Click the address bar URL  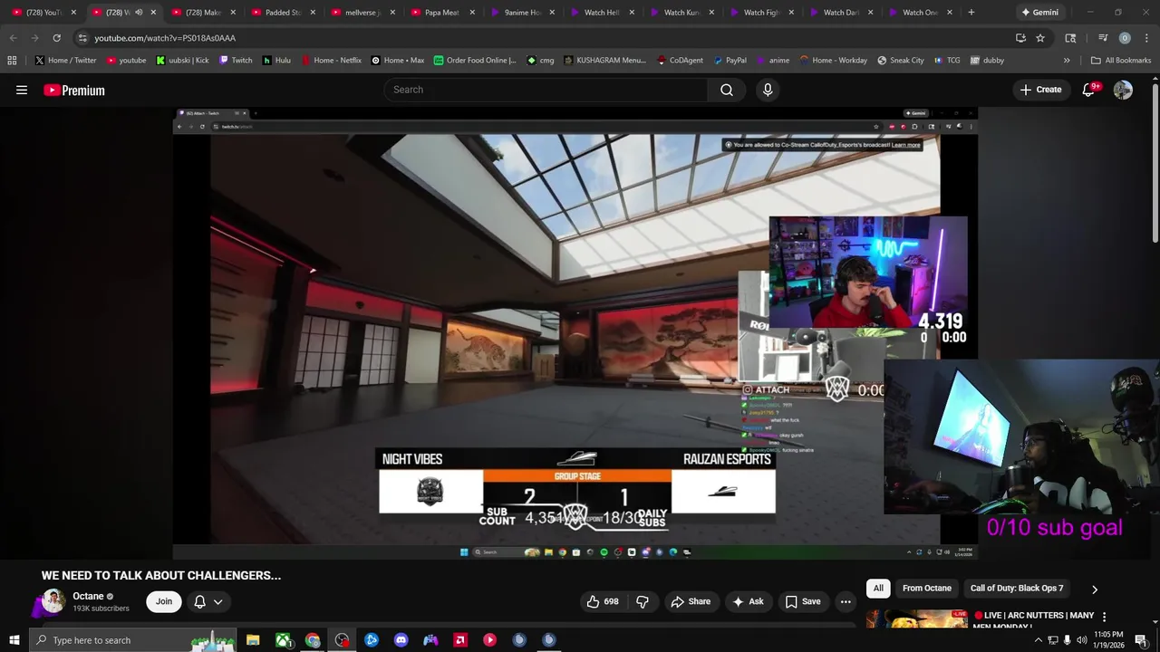pyautogui.click(x=165, y=38)
